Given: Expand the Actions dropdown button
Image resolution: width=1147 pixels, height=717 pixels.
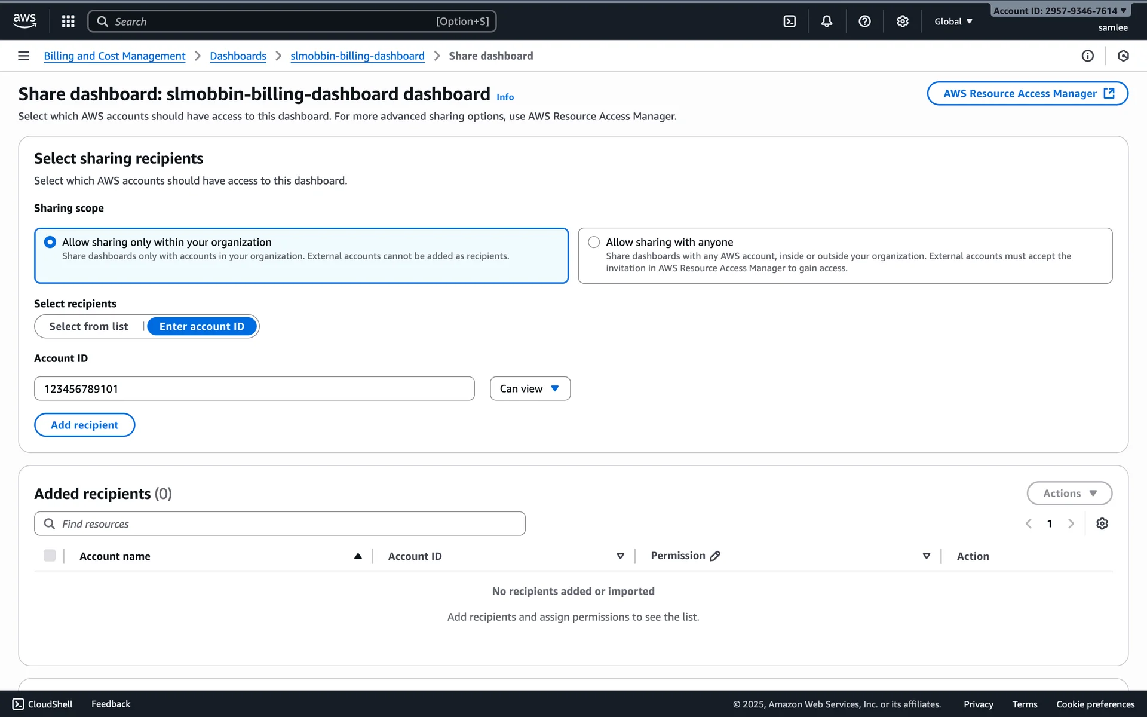Looking at the screenshot, I should 1069,494.
